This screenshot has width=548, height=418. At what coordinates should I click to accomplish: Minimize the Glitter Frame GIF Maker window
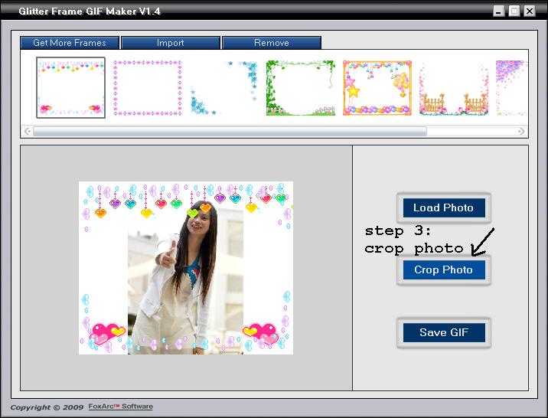(499, 11)
